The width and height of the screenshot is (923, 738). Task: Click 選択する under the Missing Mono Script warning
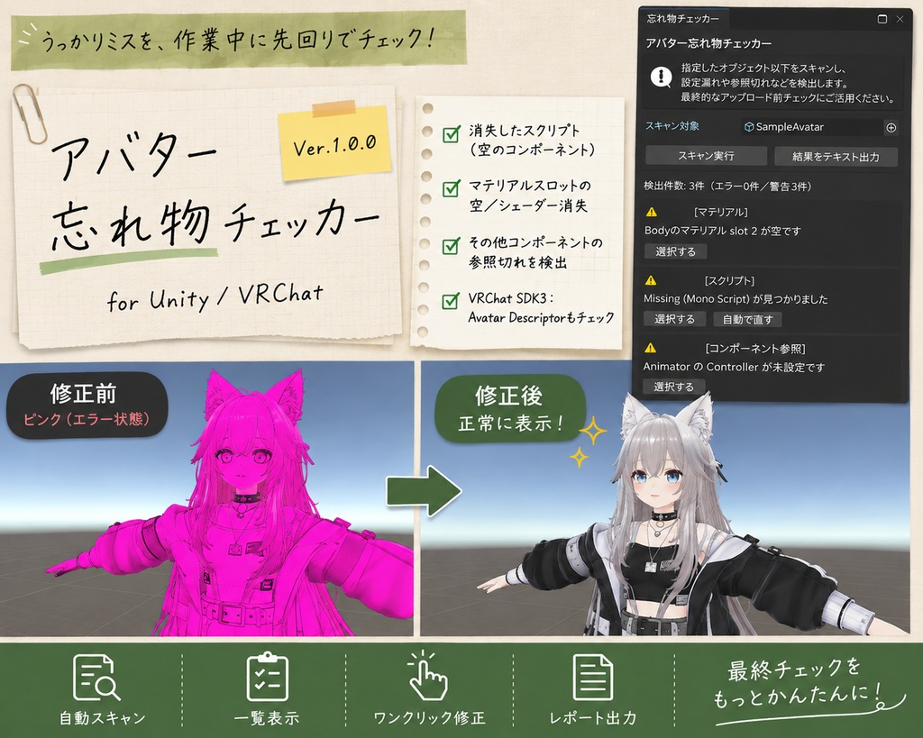pos(674,319)
